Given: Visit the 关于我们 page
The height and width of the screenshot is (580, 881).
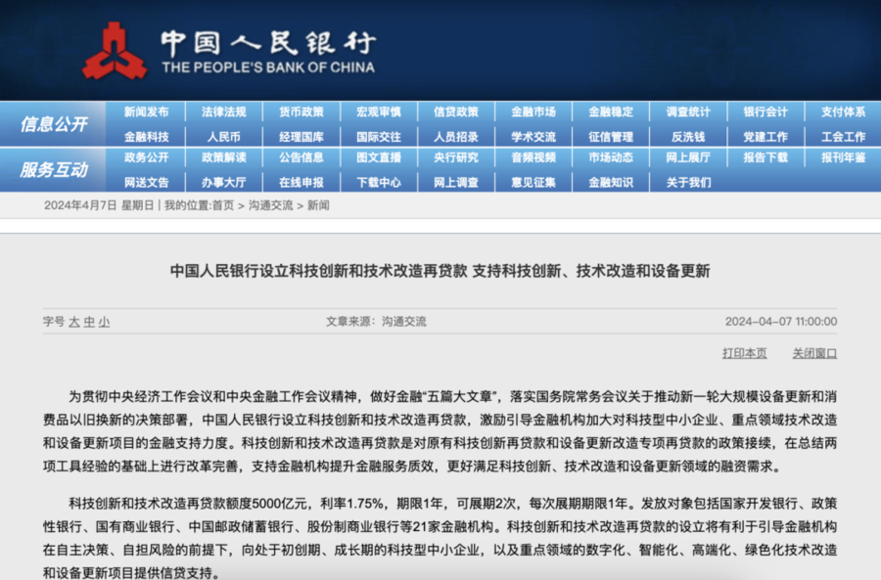Looking at the screenshot, I should (x=688, y=182).
